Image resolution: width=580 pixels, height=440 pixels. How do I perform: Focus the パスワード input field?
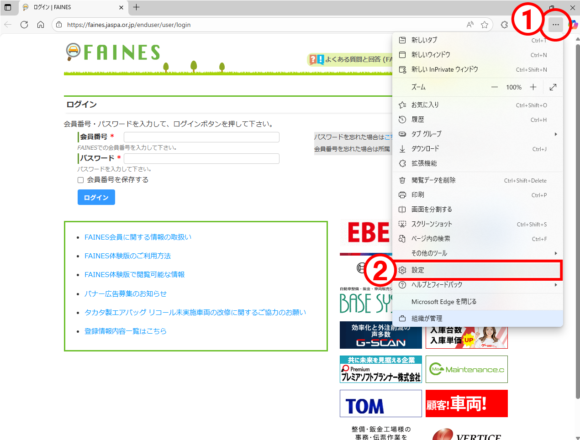point(201,158)
